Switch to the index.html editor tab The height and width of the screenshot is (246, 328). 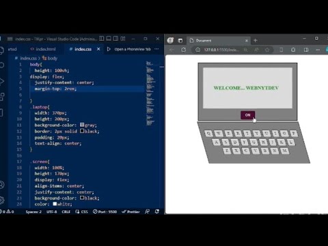(43, 49)
